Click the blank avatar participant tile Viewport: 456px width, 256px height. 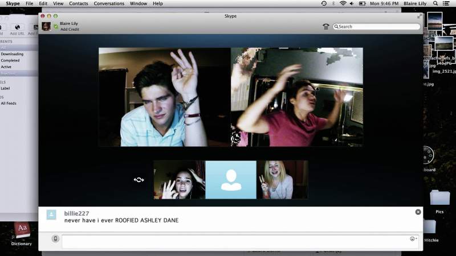click(231, 180)
